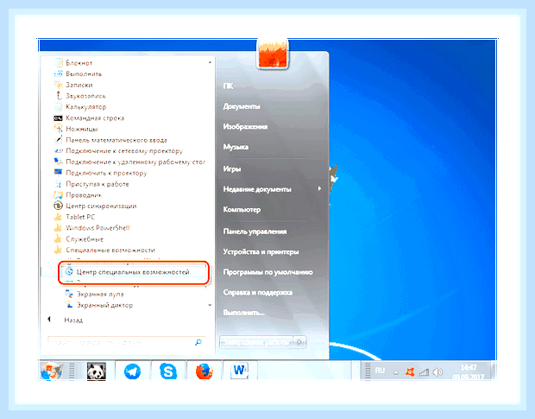
Task: Open Подключение к сетевому проектору icon
Action: [59, 150]
